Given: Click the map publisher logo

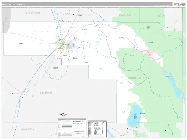Looking at the screenshot, I should tap(177, 4).
